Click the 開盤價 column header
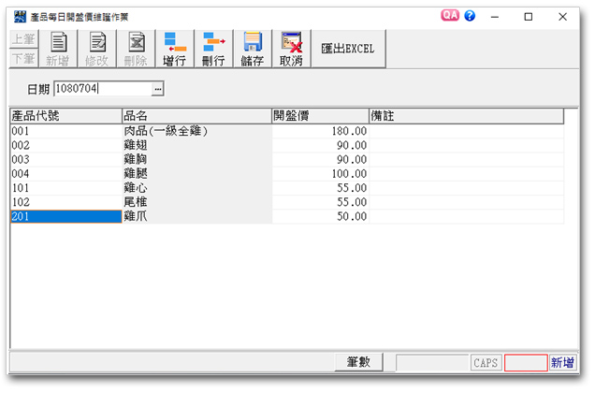The width and height of the screenshot is (595, 393). click(319, 116)
